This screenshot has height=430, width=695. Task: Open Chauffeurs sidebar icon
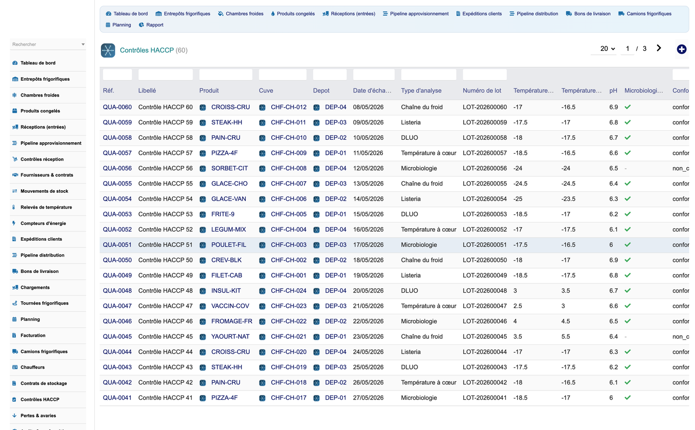[14, 368]
